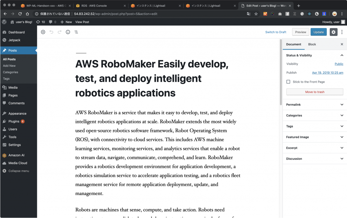Image resolution: width=347 pixels, height=218 pixels.
Task: Undo the last edit in the editor
Action: click(52, 32)
